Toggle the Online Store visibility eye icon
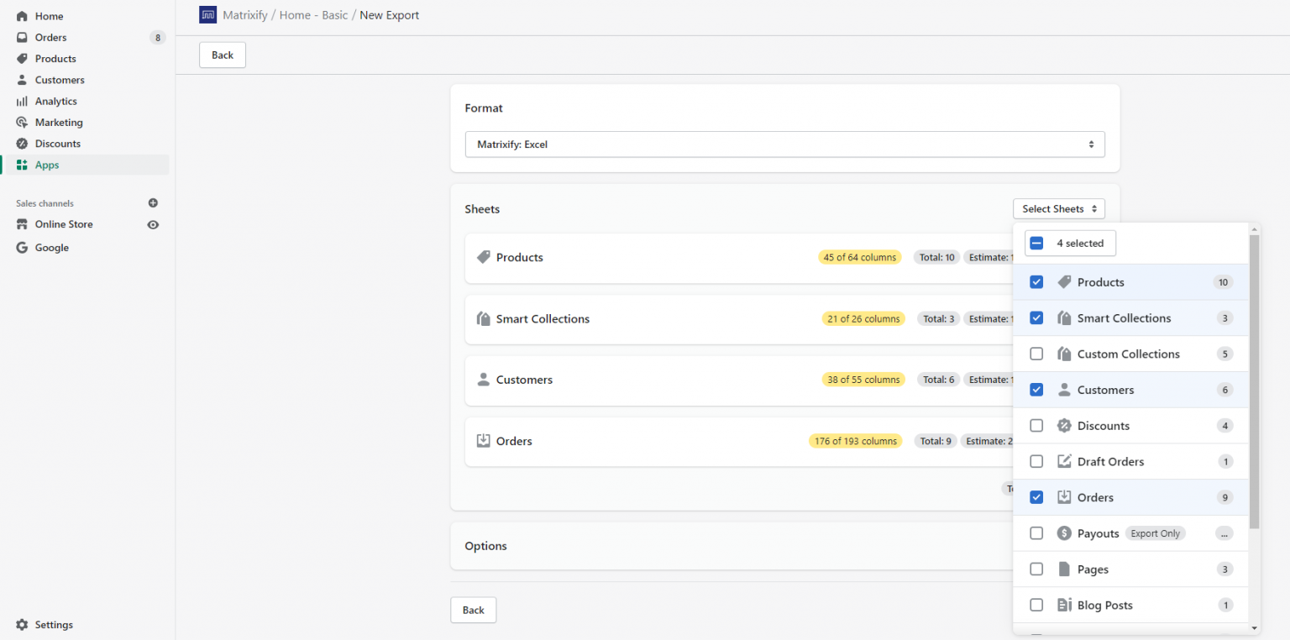Viewport: 1290px width, 640px height. click(152, 223)
